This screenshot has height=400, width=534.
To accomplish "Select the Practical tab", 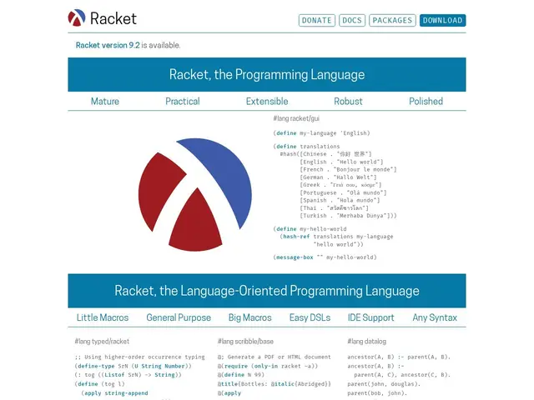I will (183, 102).
